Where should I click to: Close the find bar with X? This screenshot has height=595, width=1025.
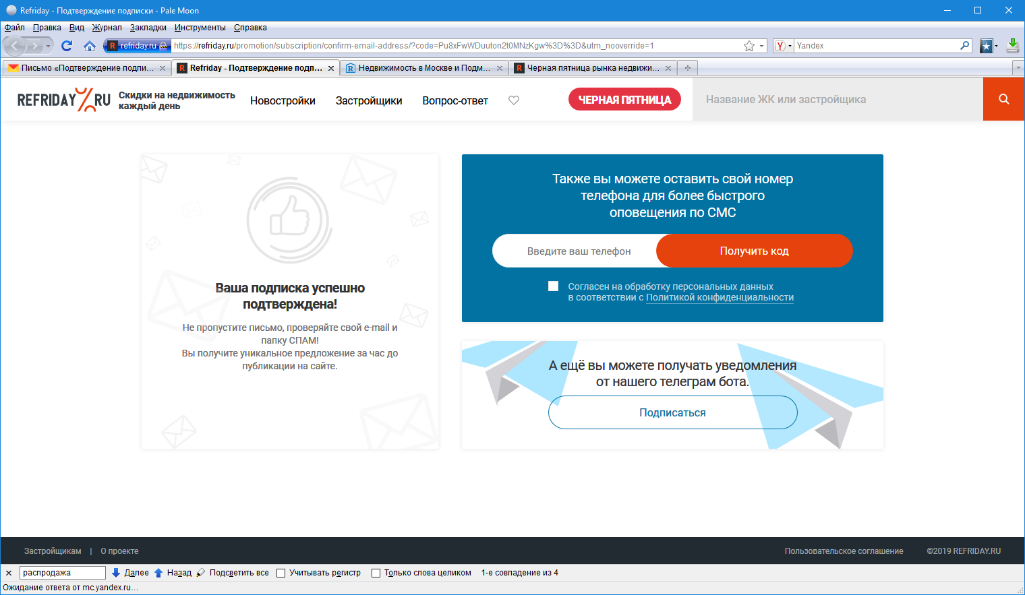[x=9, y=573]
